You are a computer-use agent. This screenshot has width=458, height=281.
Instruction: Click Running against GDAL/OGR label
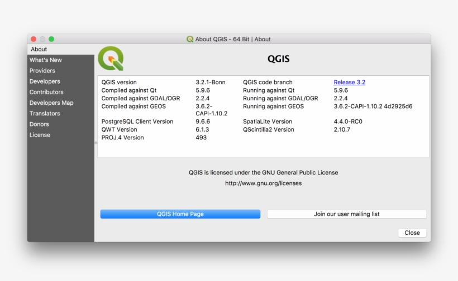[280, 98]
